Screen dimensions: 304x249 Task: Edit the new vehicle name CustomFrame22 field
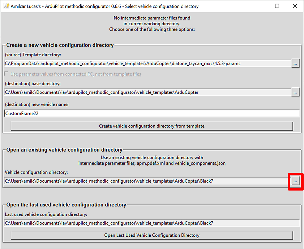tap(152, 113)
